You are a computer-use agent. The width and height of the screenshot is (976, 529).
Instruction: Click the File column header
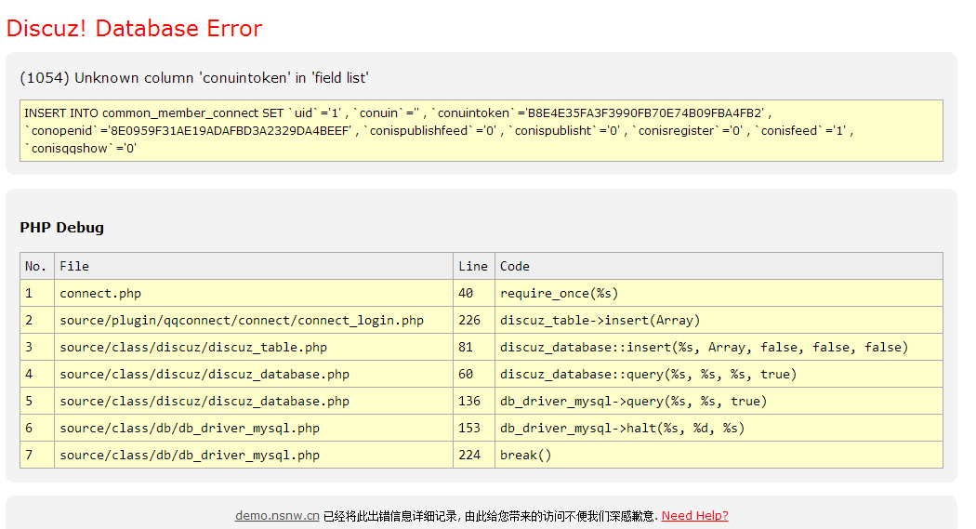click(254, 267)
